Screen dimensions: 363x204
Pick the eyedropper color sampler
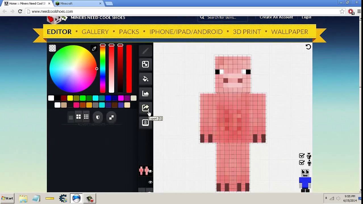[94, 49]
